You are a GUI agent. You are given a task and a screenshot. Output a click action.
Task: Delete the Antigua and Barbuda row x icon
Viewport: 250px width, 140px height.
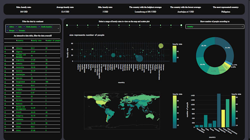pyautogui.click(x=5, y=56)
